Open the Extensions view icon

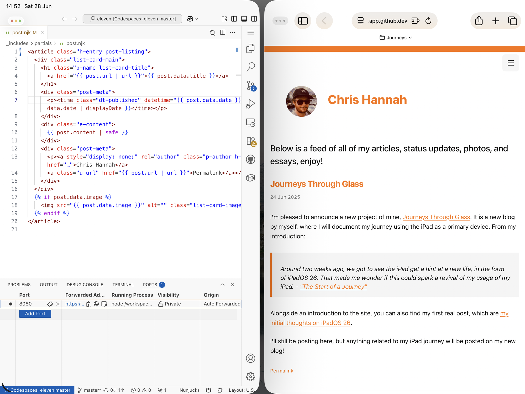pos(250,141)
